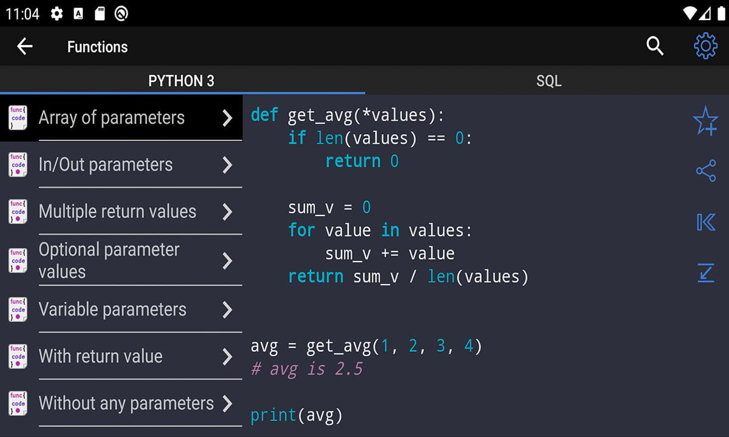Select 'Without any parameters' list label

click(126, 403)
